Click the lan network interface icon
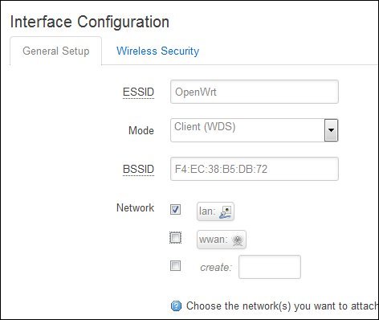 [225, 211]
